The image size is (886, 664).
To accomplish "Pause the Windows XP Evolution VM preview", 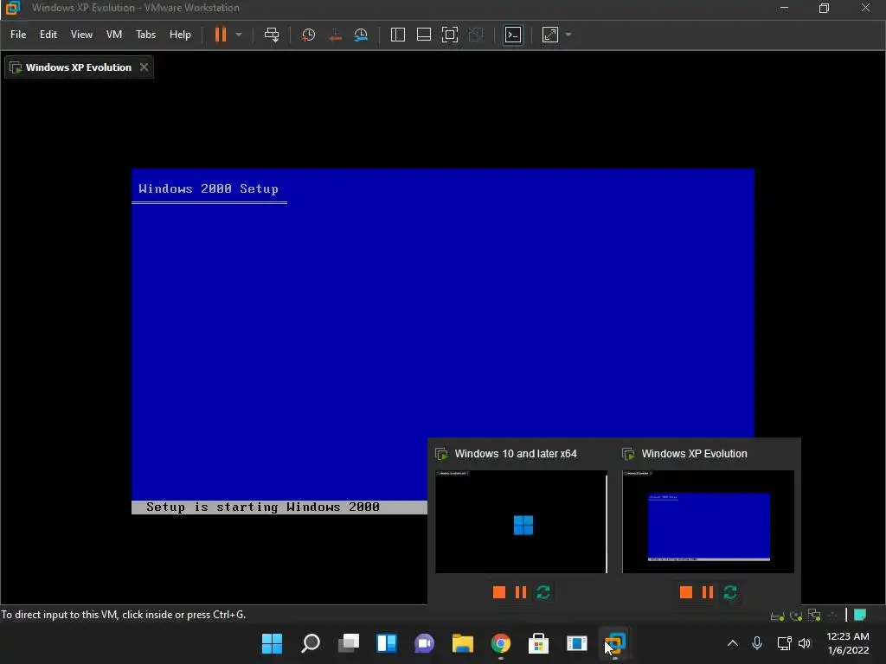I will (x=708, y=592).
